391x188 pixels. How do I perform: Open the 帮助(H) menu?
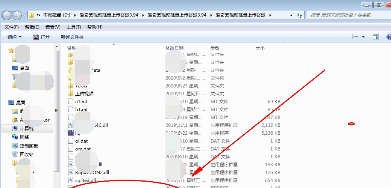[x=95, y=27]
